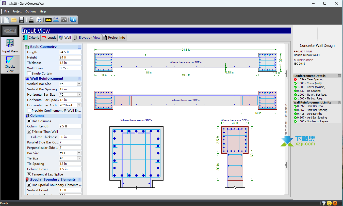Open the Loads tab
This screenshot has height=206, width=343.
49,38
